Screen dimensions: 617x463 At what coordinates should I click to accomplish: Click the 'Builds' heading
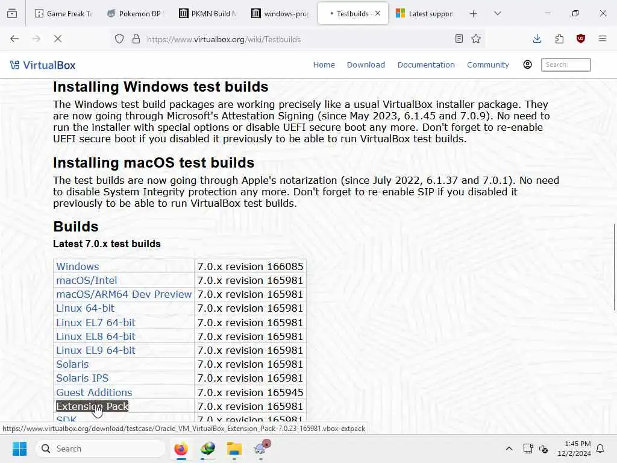pyautogui.click(x=75, y=227)
